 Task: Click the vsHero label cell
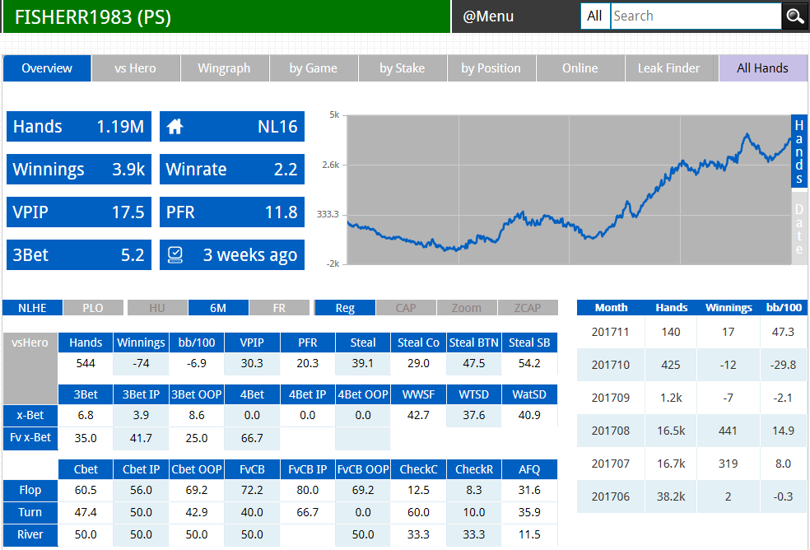(x=30, y=368)
